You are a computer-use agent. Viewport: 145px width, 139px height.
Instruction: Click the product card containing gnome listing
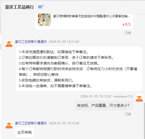coord(84,21)
